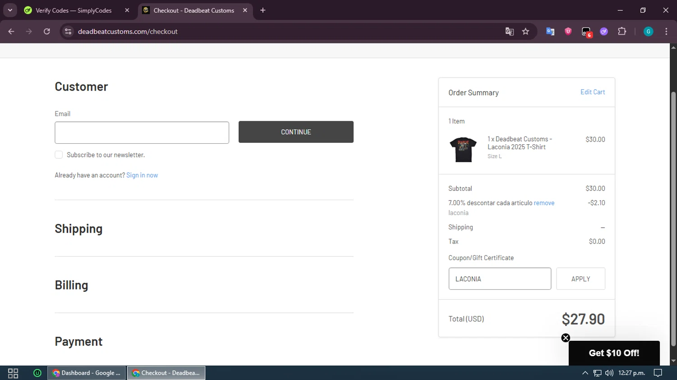The image size is (677, 380).
Task: Open the Windows Start menu
Action: (x=13, y=373)
